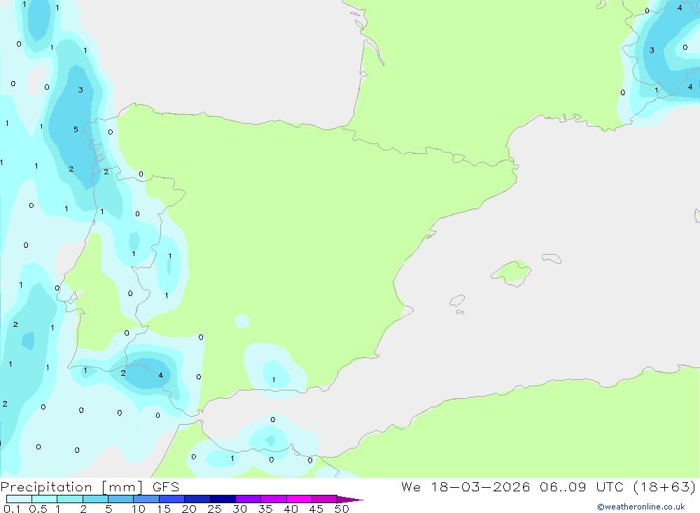
Task: Click the 10–15 mm legend swatch
Action: coord(146,499)
